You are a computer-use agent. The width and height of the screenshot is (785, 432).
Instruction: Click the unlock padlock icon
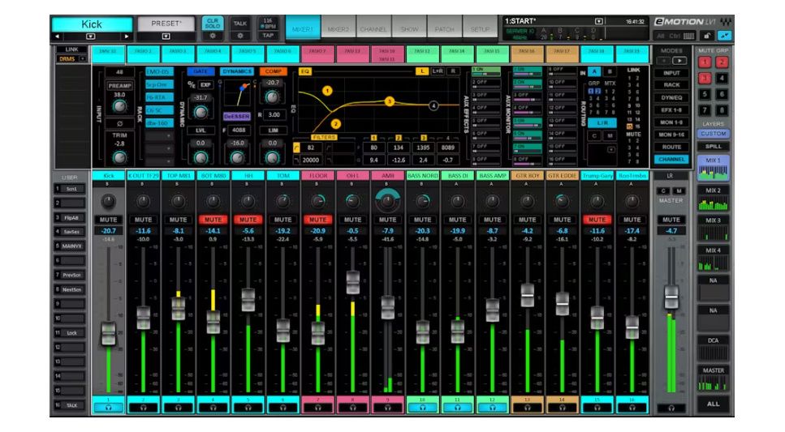707,36
